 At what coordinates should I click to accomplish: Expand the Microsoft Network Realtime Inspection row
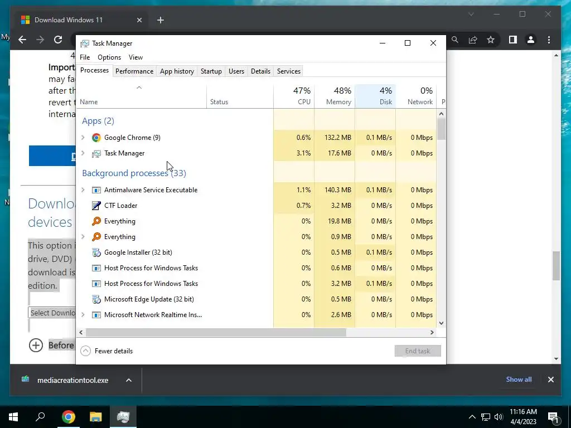[83, 315]
